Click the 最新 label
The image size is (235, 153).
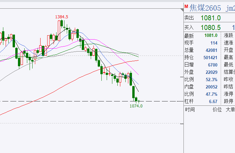pos(189,36)
